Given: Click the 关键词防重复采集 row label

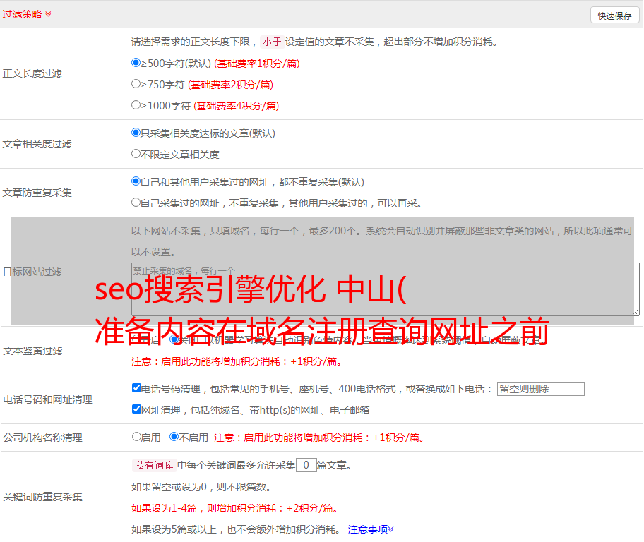Looking at the screenshot, I should tap(42, 497).
